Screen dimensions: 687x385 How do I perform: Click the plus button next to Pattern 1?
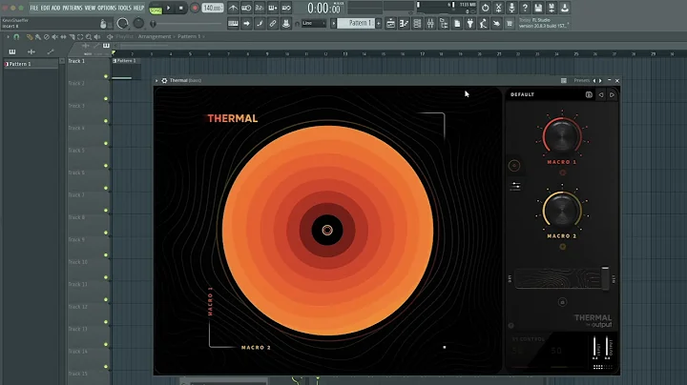coord(379,23)
